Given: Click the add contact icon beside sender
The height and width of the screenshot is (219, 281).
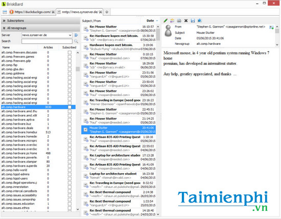Looking at the screenshot, I should click(271, 27).
